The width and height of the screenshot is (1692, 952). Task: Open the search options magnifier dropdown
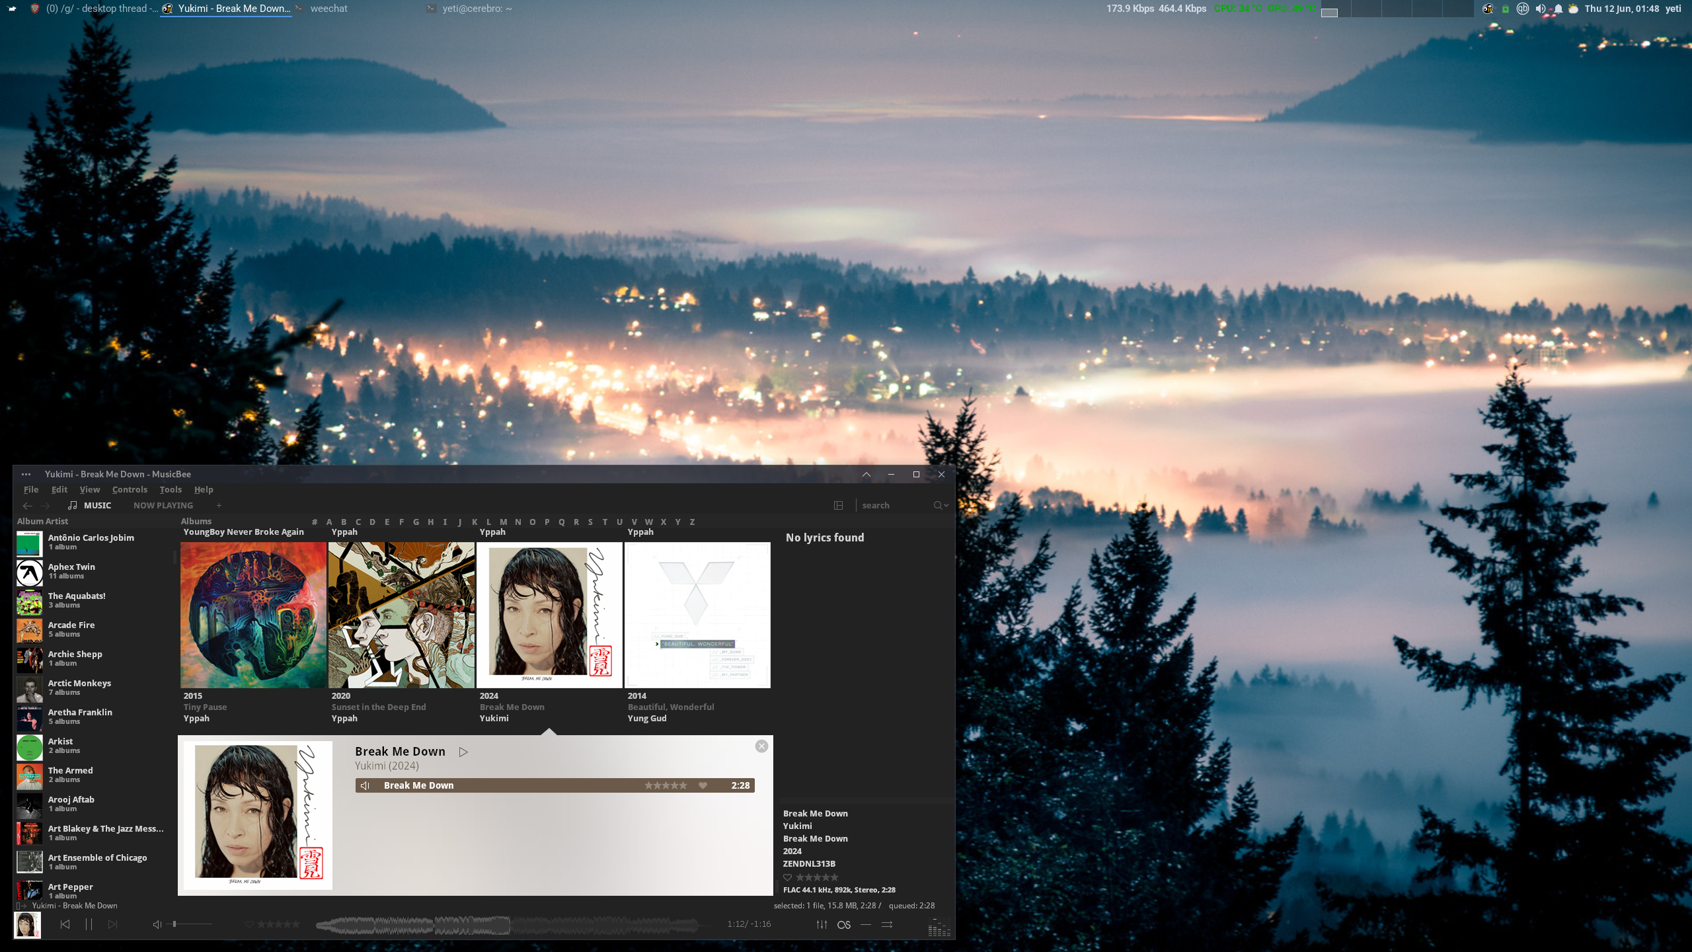tap(941, 505)
